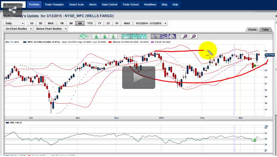Screen dimensions: 277x157
Task: Open the Trade Triangles menu
Action: click(x=54, y=5)
